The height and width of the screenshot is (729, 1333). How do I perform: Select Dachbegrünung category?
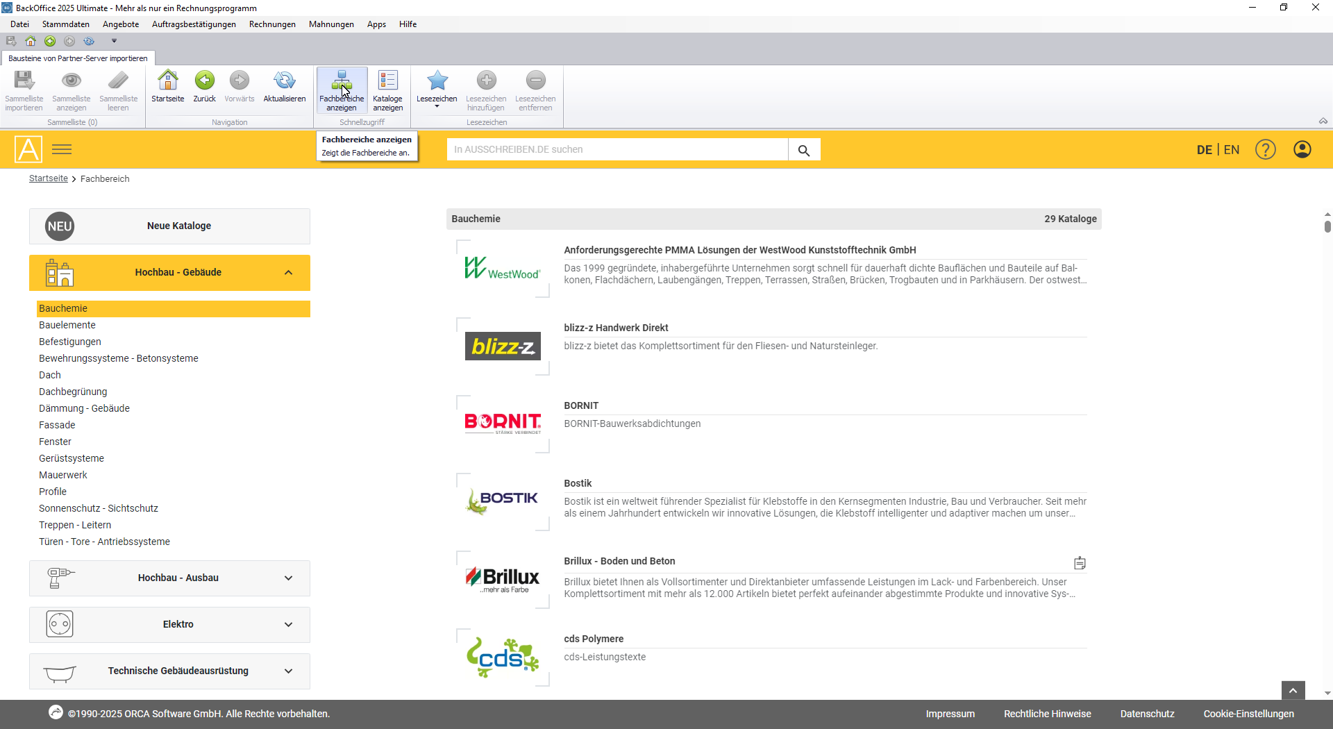click(x=73, y=392)
